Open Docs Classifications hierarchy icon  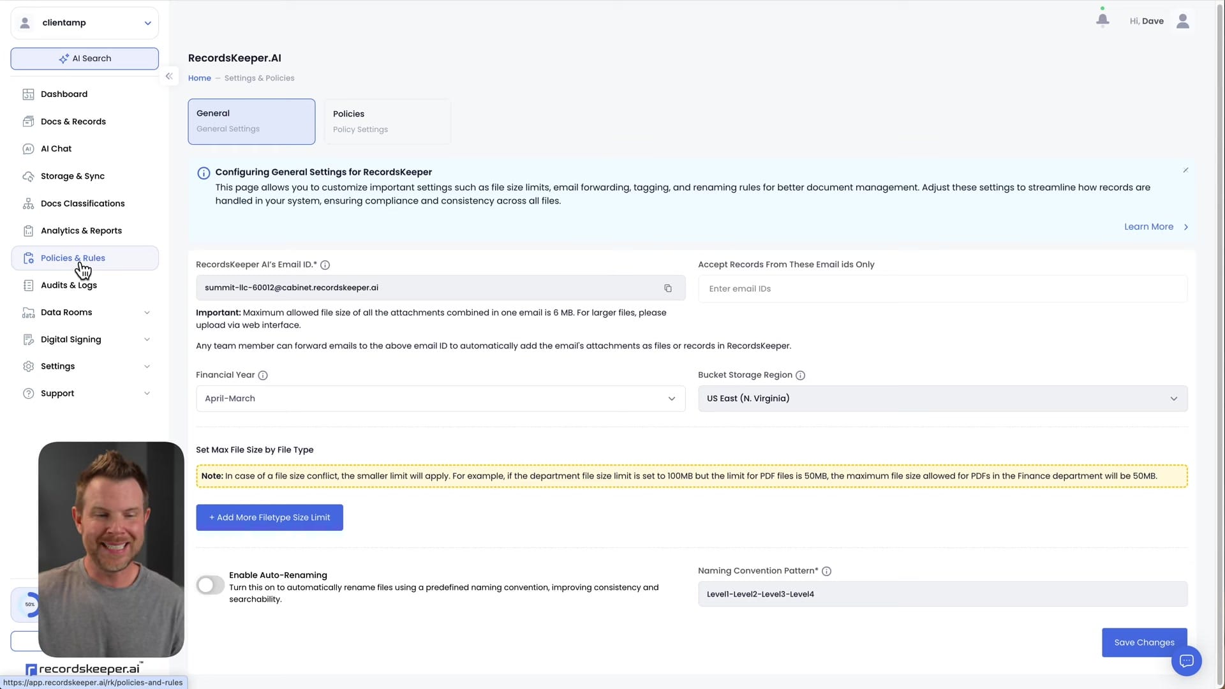(x=28, y=204)
